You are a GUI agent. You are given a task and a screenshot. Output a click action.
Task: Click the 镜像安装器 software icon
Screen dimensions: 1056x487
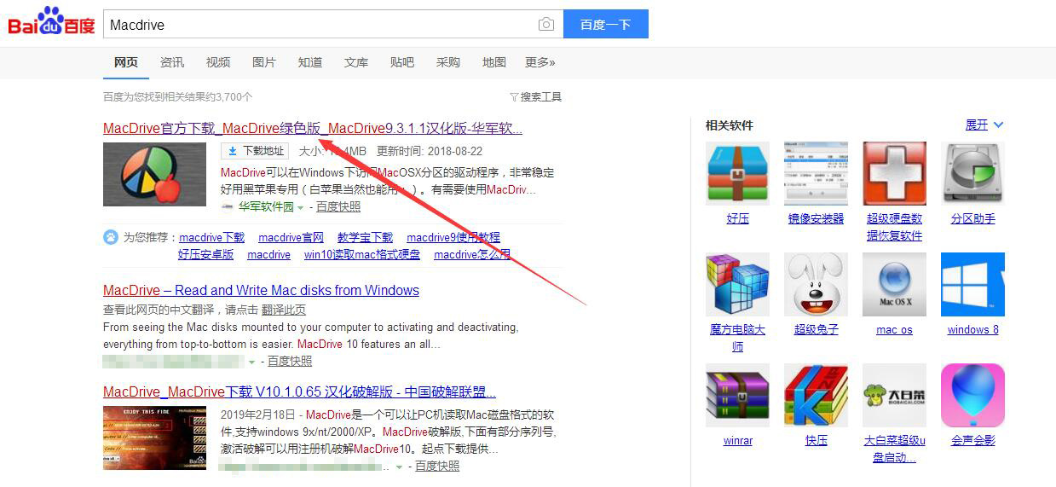coord(816,173)
